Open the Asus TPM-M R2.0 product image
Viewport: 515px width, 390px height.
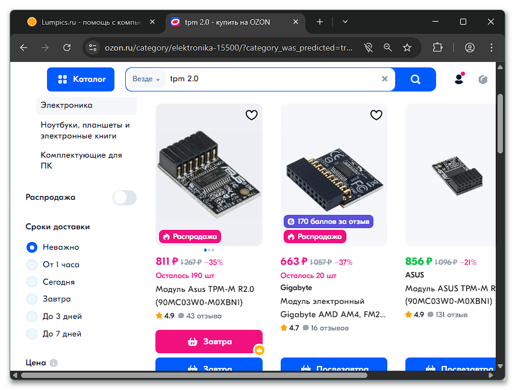pos(209,175)
